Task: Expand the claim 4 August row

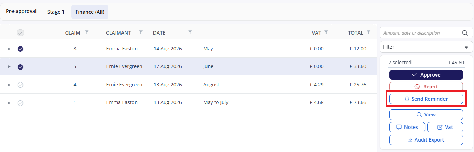Action: 9,85
